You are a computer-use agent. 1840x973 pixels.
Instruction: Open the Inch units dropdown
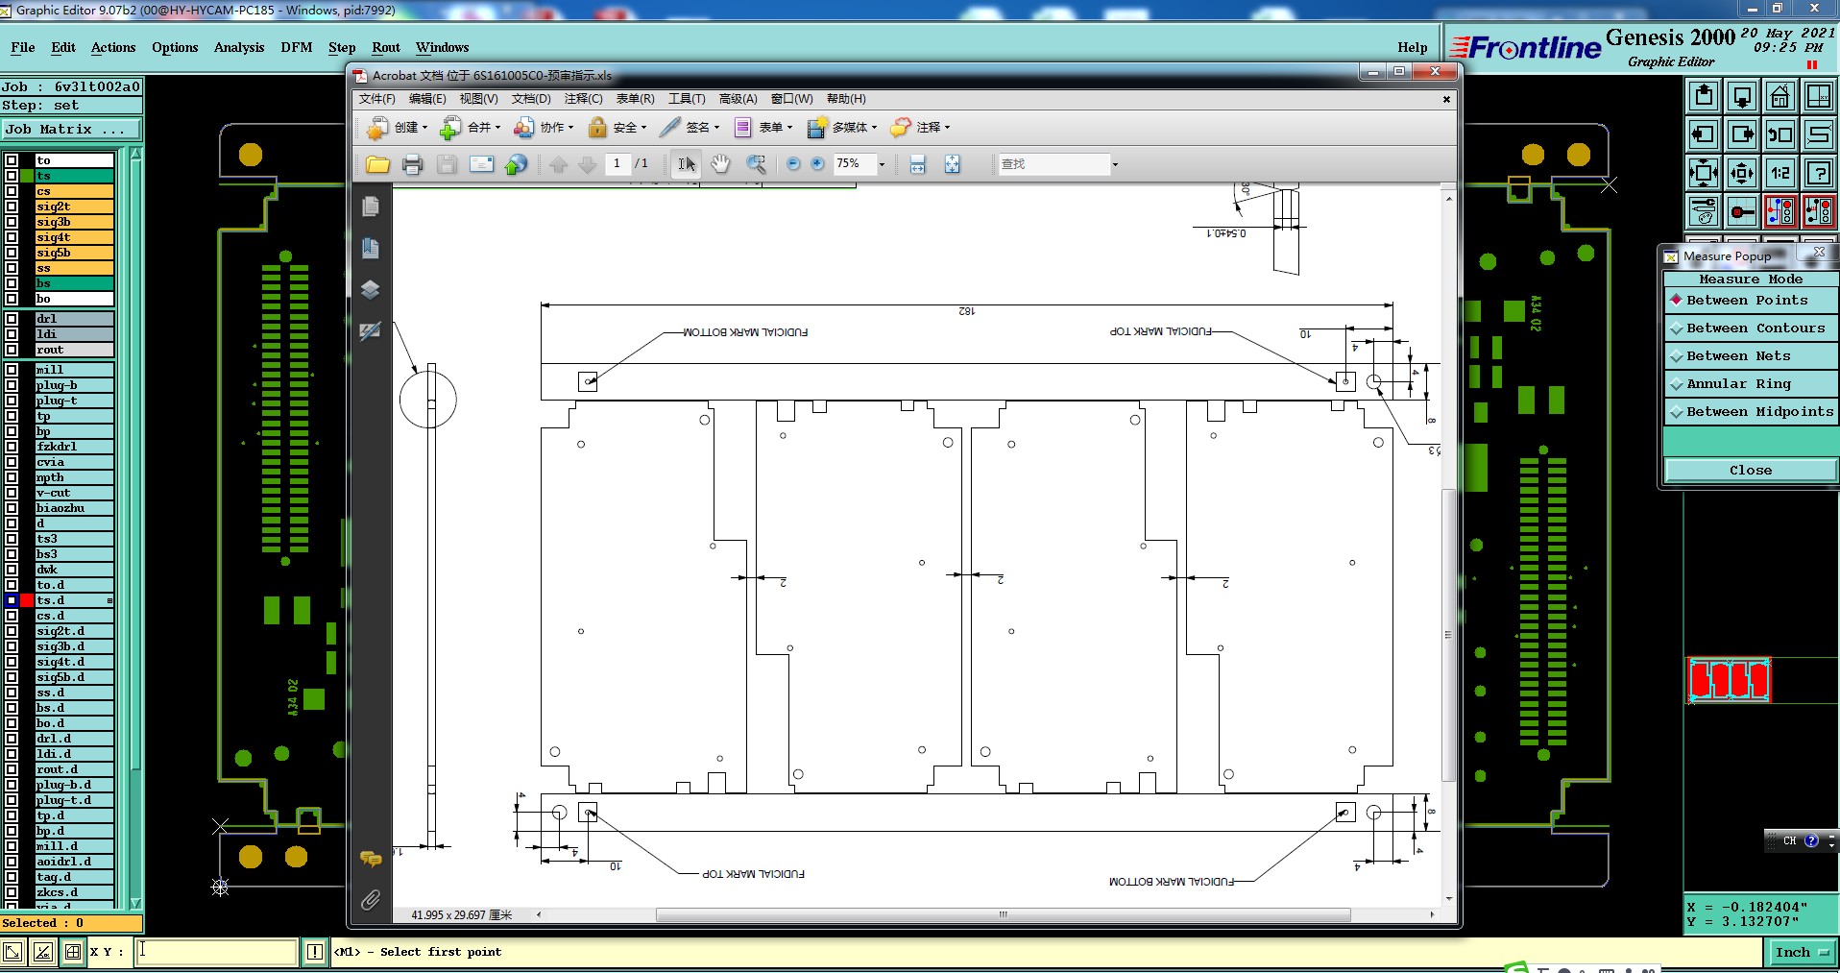tap(1802, 953)
